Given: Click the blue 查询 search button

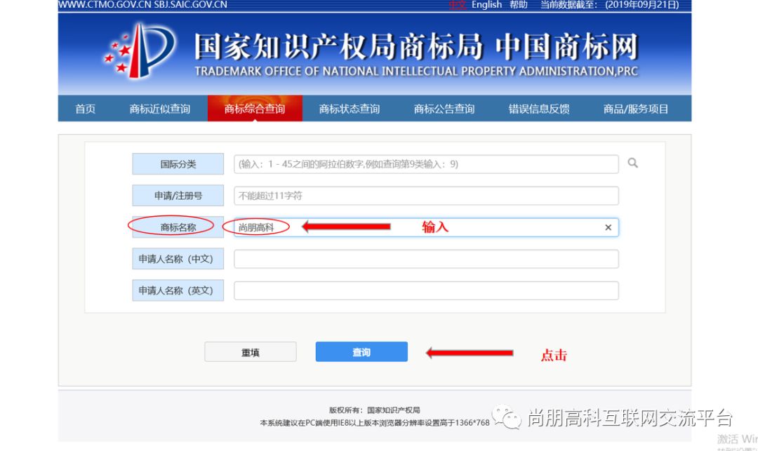Looking at the screenshot, I should tap(361, 352).
